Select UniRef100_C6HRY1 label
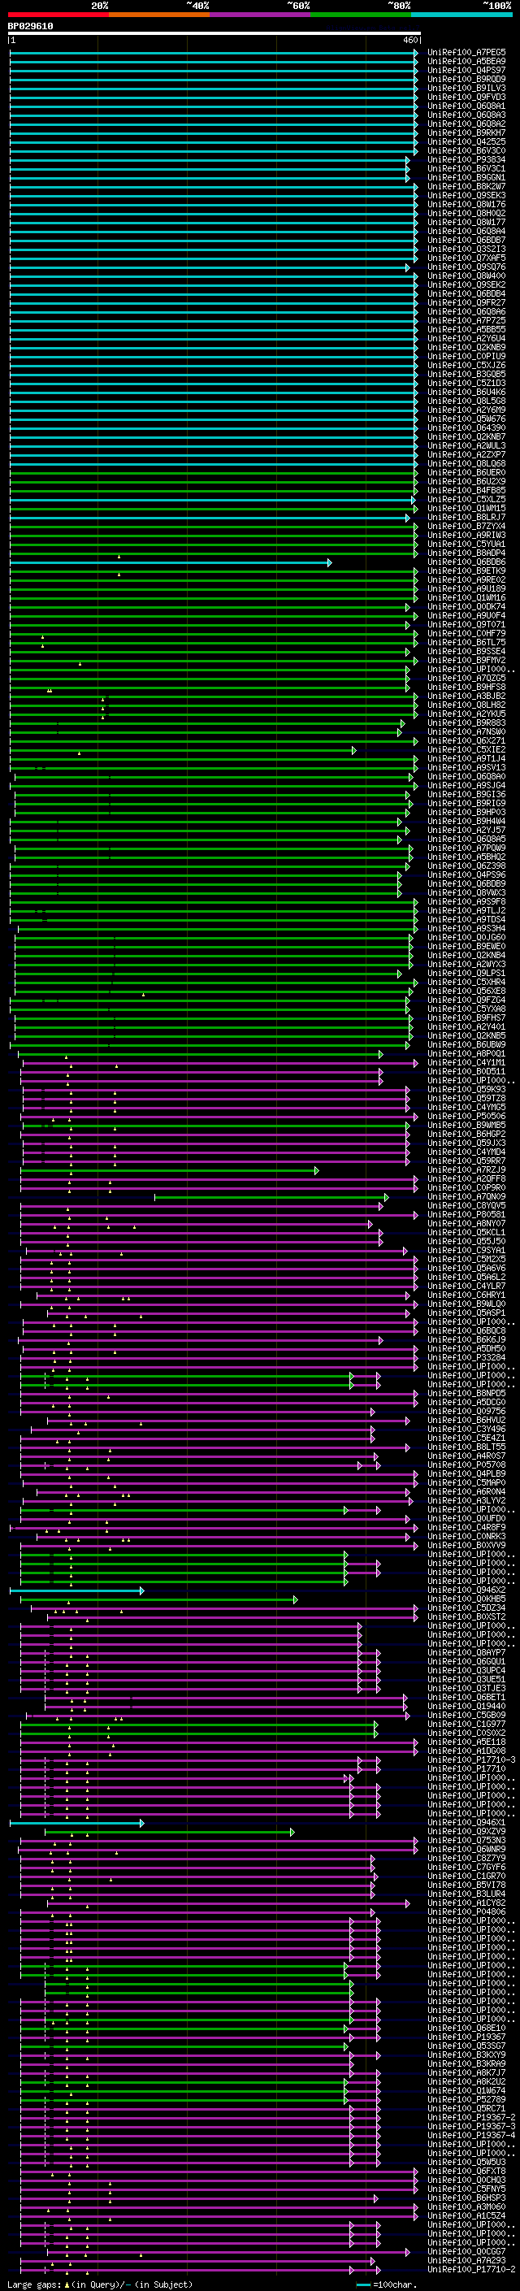 point(466,1295)
